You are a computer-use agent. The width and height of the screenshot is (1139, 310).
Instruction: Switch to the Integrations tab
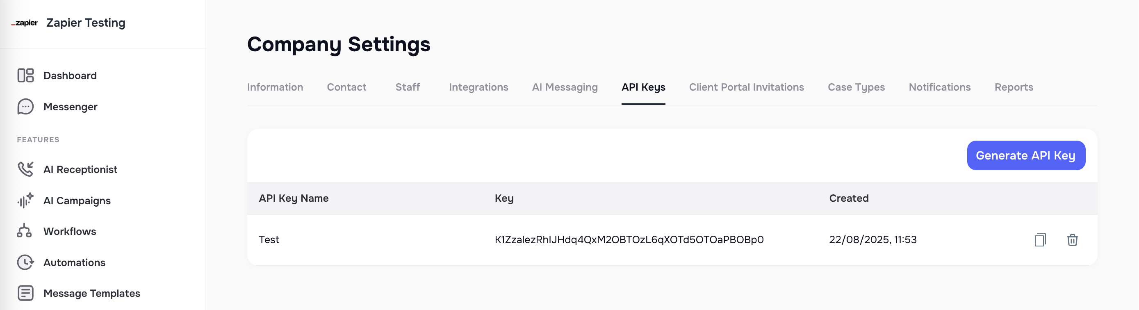478,87
